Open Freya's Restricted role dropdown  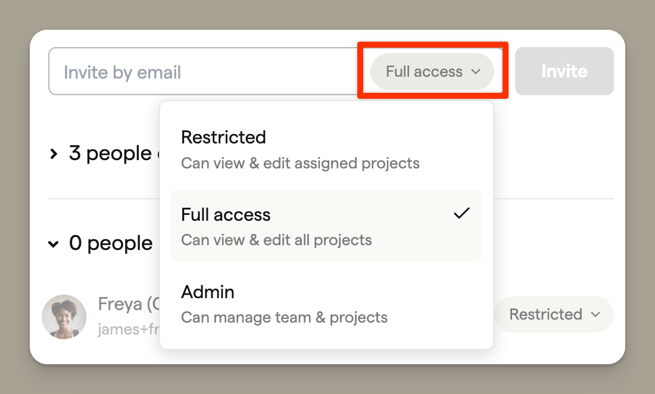[554, 314]
